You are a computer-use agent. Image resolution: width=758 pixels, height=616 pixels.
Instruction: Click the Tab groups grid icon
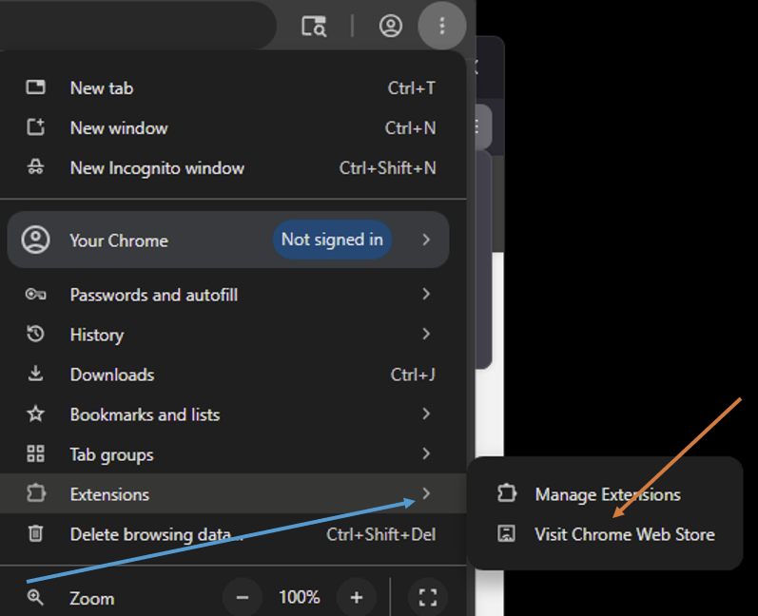tap(35, 453)
